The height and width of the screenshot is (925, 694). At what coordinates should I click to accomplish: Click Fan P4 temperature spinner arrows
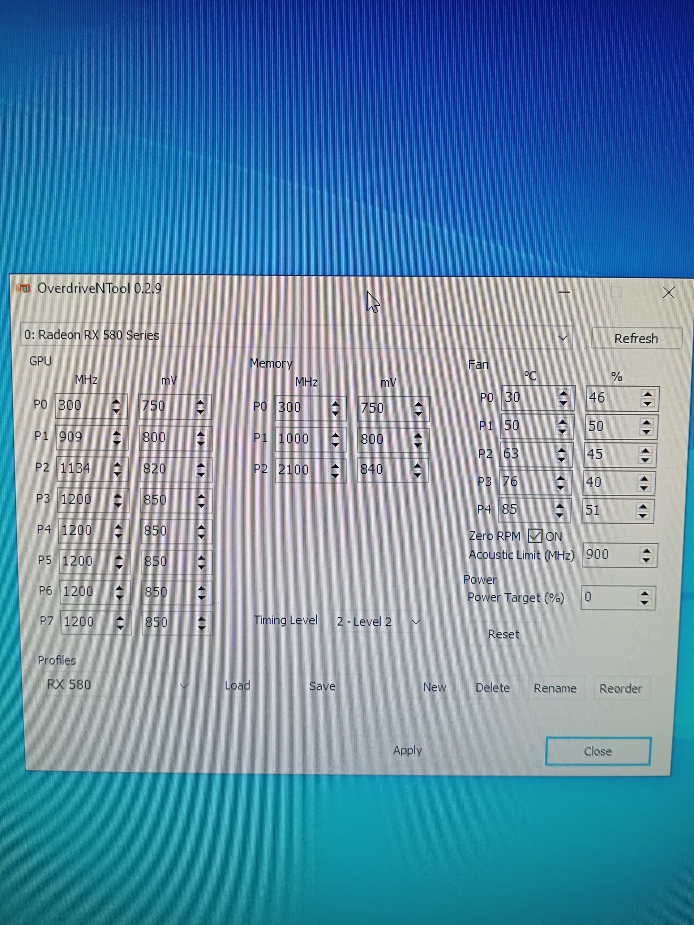560,511
